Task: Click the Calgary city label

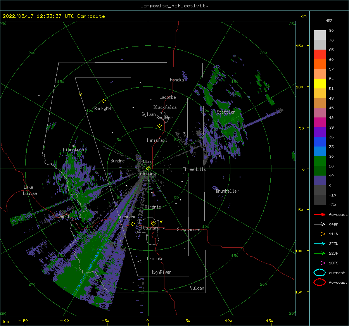Action: pyautogui.click(x=151, y=228)
